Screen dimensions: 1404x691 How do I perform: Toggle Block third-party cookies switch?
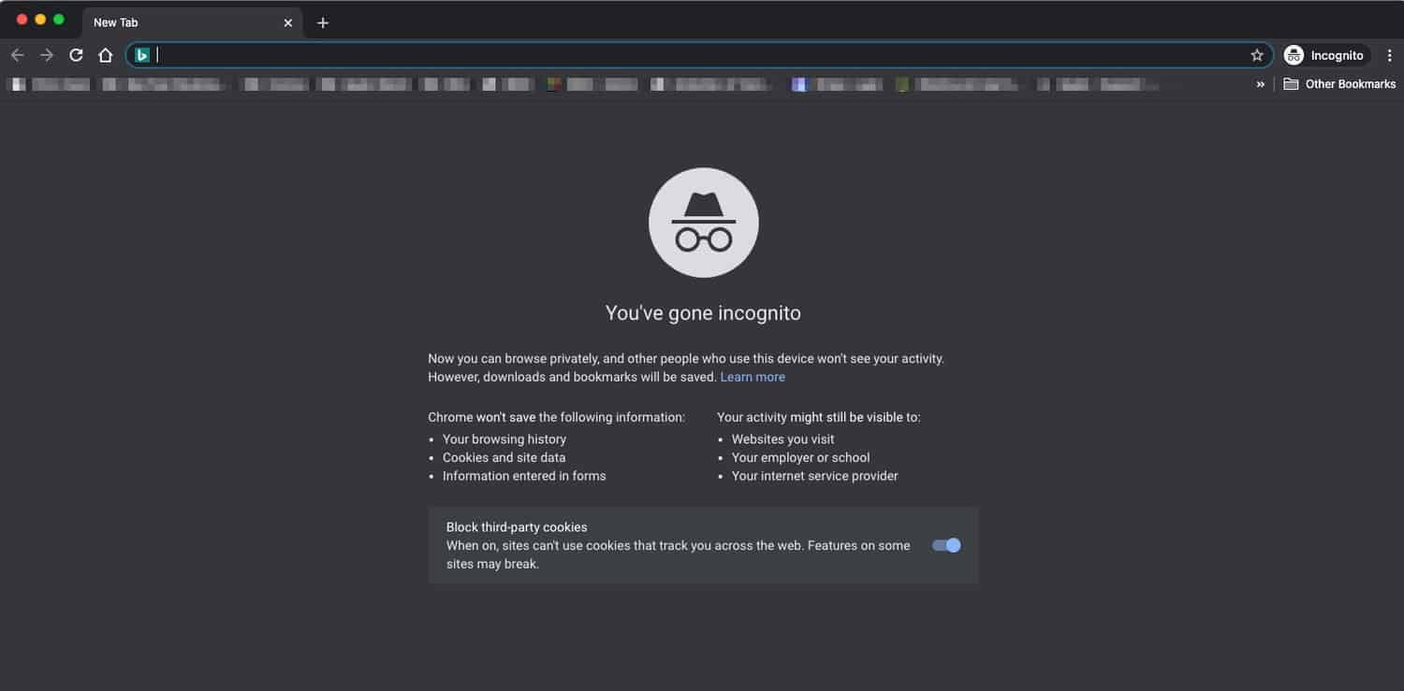pos(946,545)
